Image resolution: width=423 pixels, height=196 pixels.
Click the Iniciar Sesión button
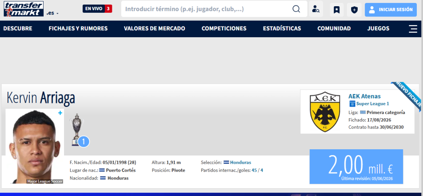(x=391, y=10)
